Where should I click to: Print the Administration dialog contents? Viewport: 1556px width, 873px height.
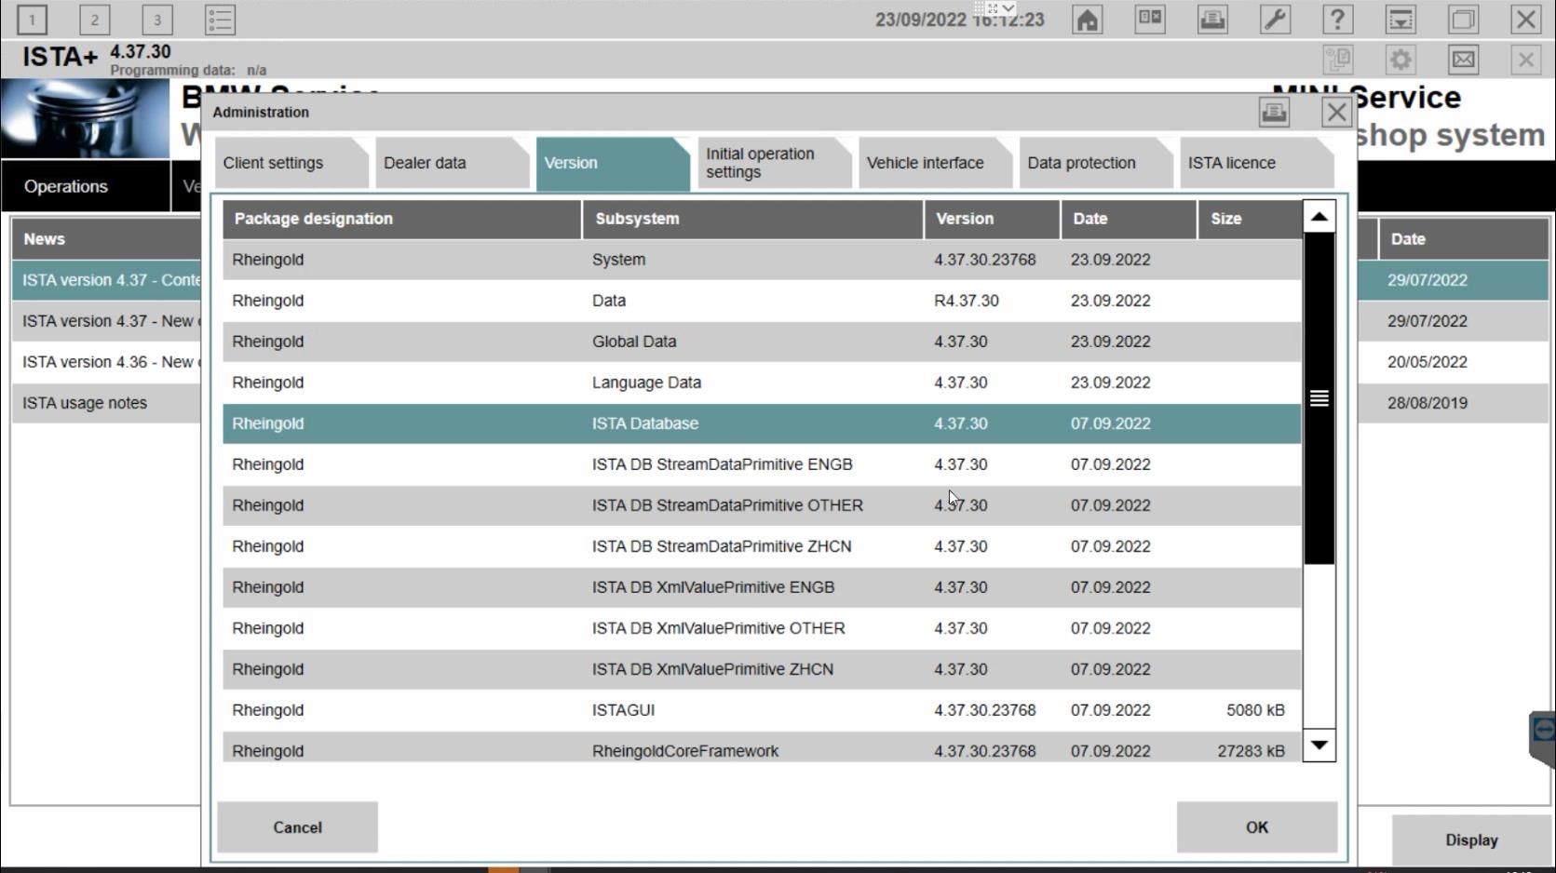(1274, 113)
